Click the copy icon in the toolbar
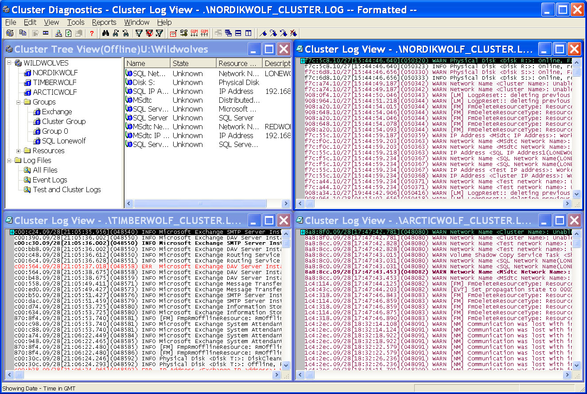Viewport: 587px width, 394px height. [23, 33]
